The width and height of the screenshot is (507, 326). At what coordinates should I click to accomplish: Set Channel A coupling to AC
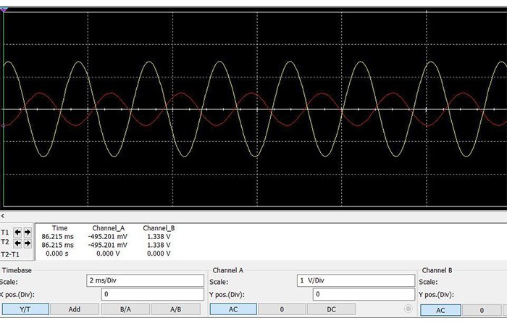tap(233, 309)
